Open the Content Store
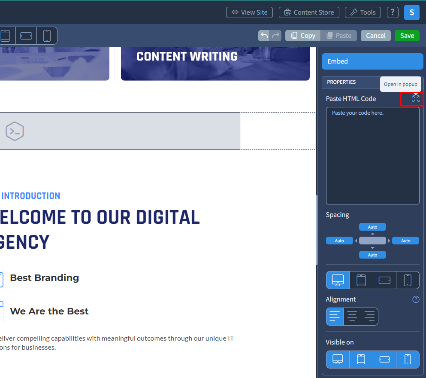This screenshot has width=426, height=378. pyautogui.click(x=309, y=12)
